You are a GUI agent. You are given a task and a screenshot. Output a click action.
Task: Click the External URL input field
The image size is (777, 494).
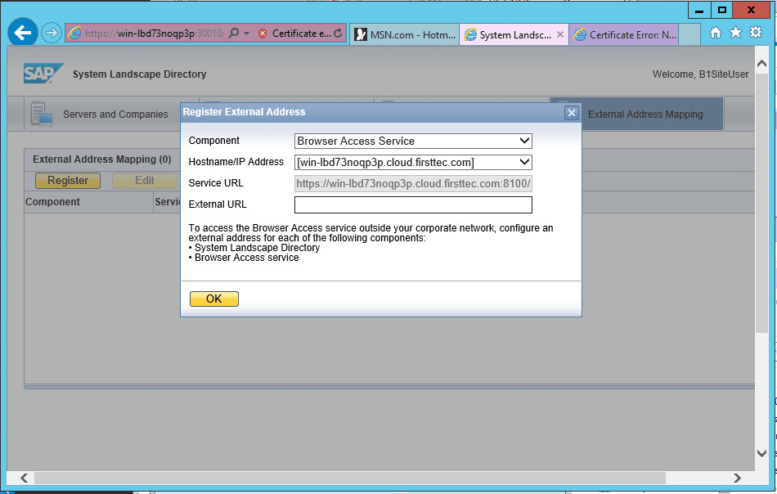click(413, 204)
